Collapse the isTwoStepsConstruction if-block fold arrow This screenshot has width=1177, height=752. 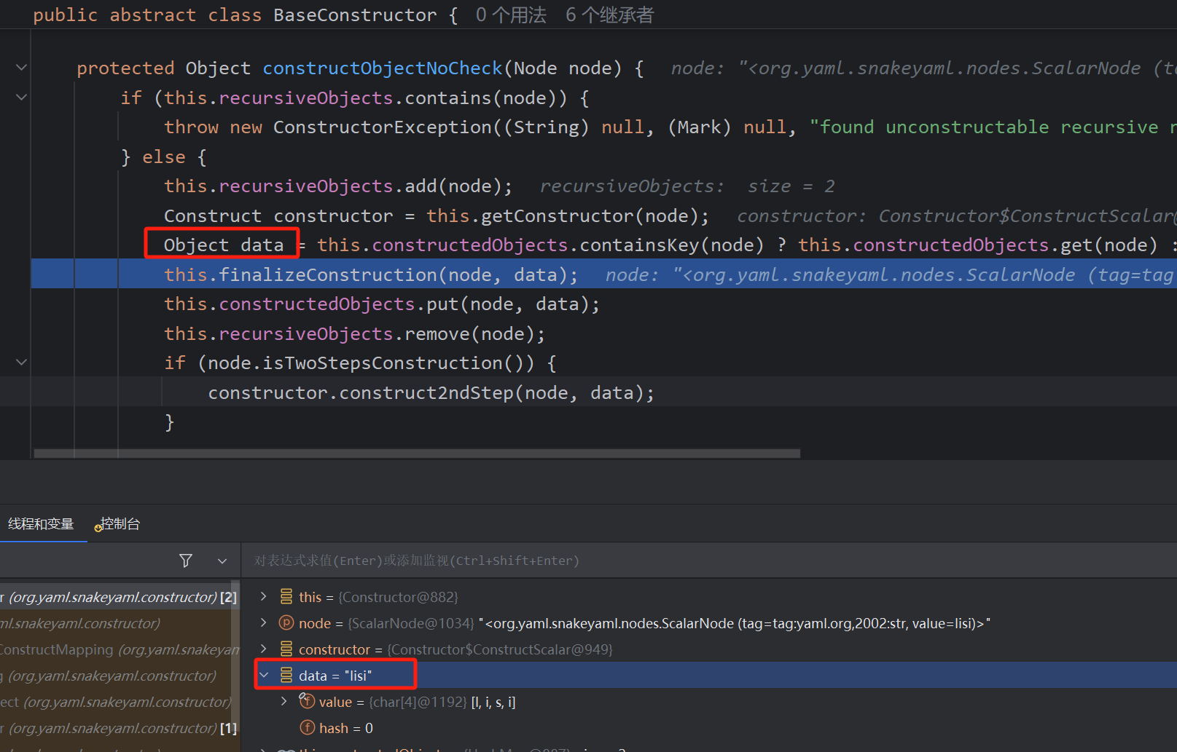point(21,363)
